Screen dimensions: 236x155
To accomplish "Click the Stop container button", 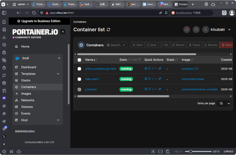I will 152,45.
